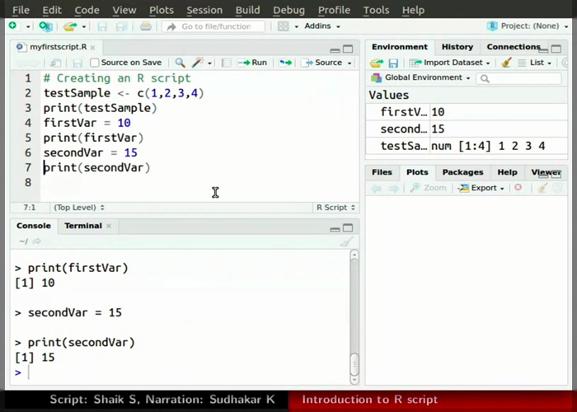This screenshot has width=577, height=412.
Task: Open the Session menu
Action: [x=204, y=10]
